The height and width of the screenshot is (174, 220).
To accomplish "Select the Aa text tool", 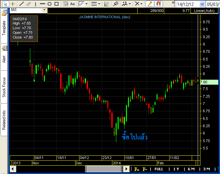I will pos(72,4).
